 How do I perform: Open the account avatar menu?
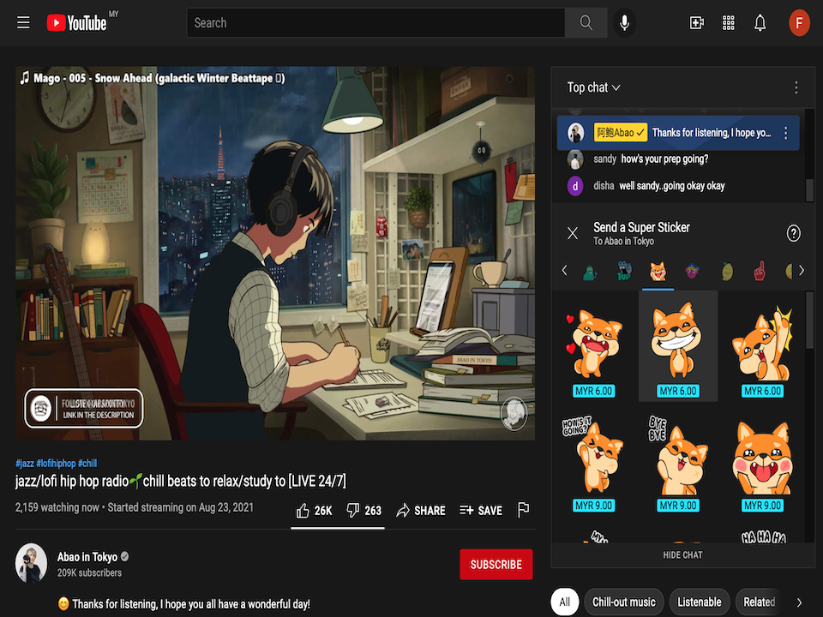tap(799, 23)
